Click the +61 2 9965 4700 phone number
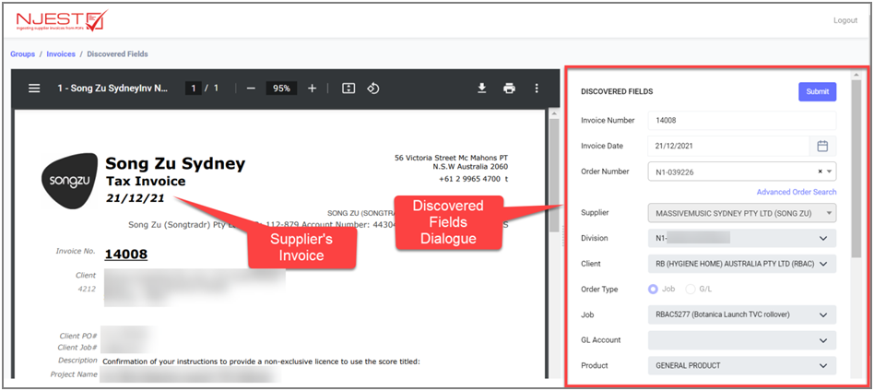Viewport: 874px width, 391px height. click(x=468, y=179)
